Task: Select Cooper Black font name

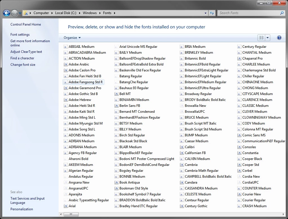Action: 252,159
